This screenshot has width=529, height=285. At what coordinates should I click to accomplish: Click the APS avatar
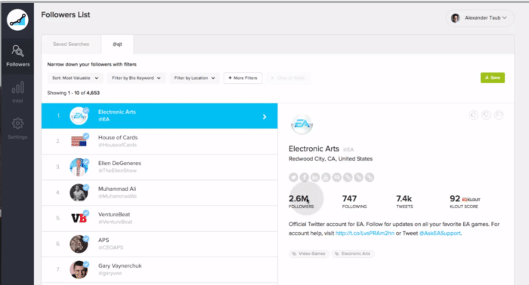[79, 244]
